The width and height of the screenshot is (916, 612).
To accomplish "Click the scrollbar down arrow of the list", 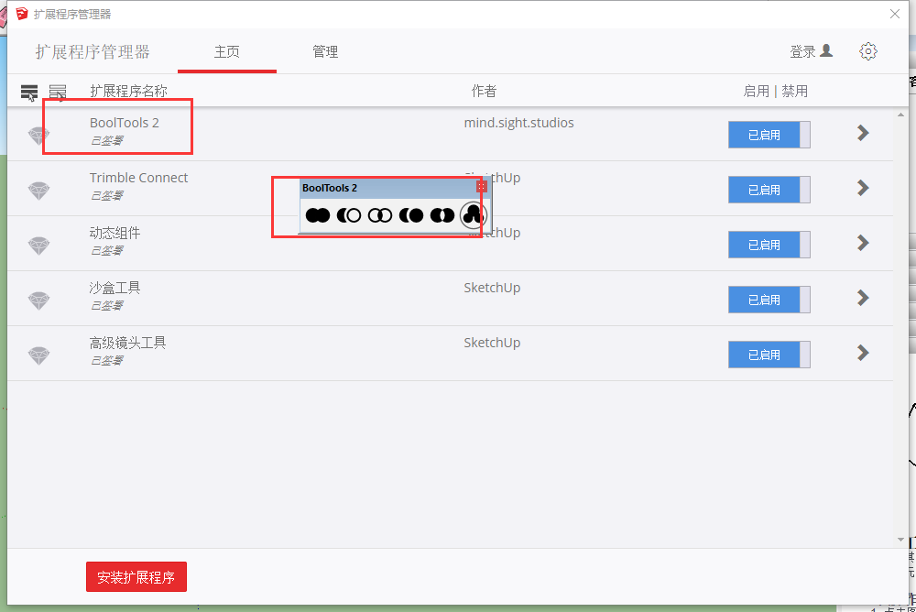I will pyautogui.click(x=900, y=540).
